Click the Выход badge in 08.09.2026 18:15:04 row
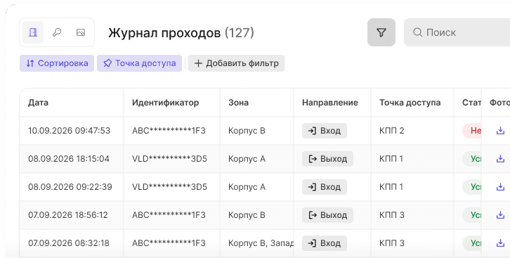This screenshot has height=258, width=510. [327, 159]
